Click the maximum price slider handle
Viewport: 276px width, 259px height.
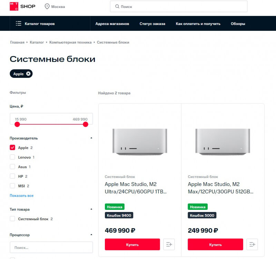(86, 124)
